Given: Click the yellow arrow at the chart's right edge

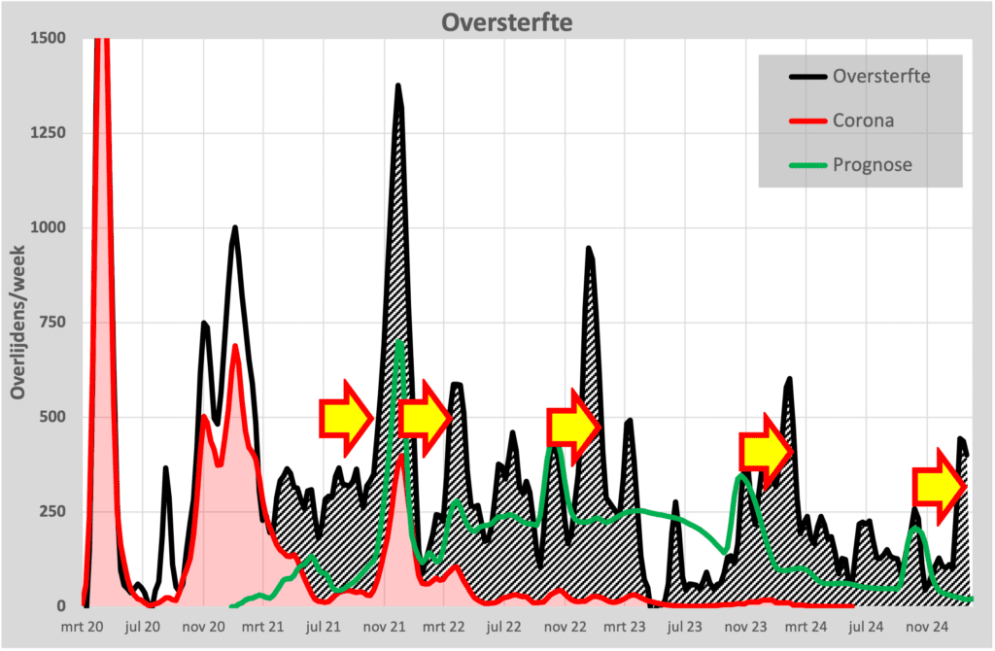Looking at the screenshot, I should [940, 487].
